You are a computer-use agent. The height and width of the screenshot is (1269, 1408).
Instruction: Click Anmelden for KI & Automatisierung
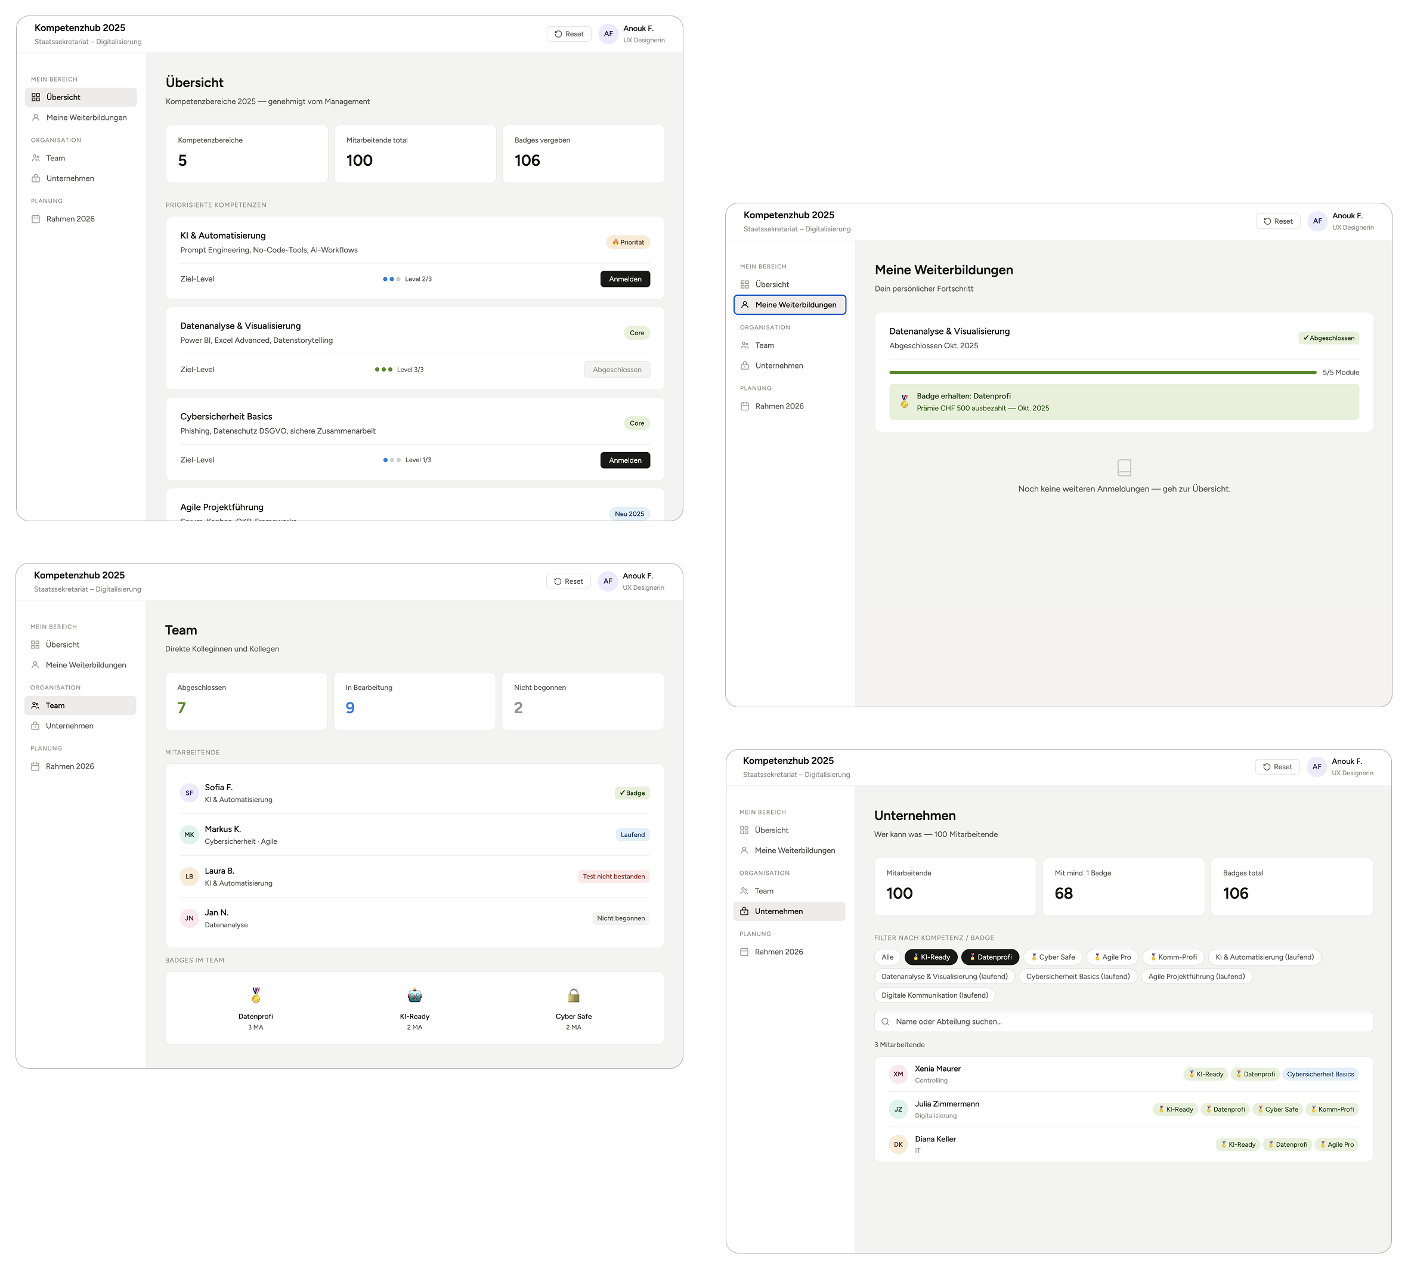point(625,279)
